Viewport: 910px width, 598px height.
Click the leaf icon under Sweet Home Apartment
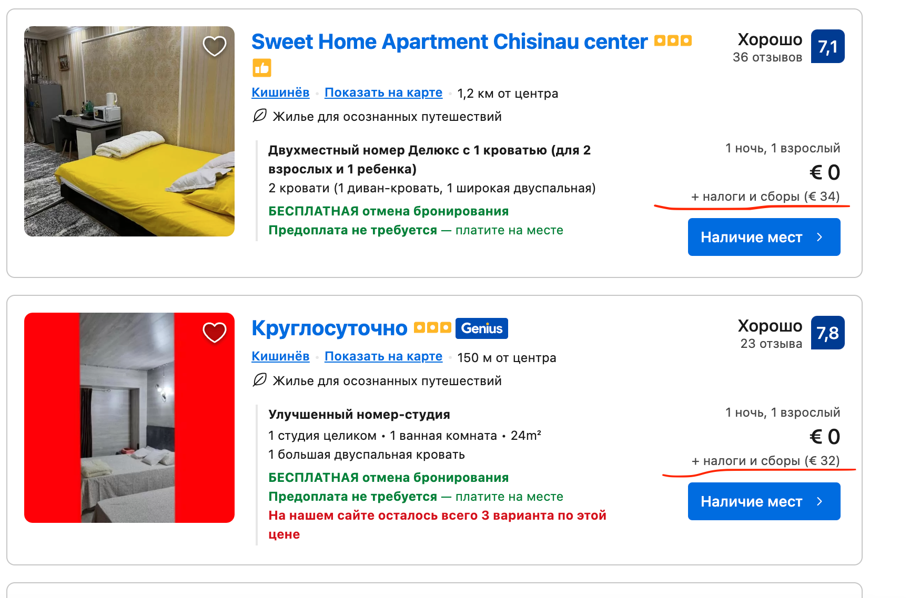tap(260, 116)
